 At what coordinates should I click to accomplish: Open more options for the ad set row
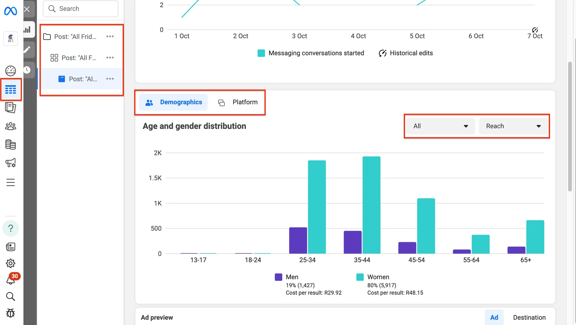[110, 58]
